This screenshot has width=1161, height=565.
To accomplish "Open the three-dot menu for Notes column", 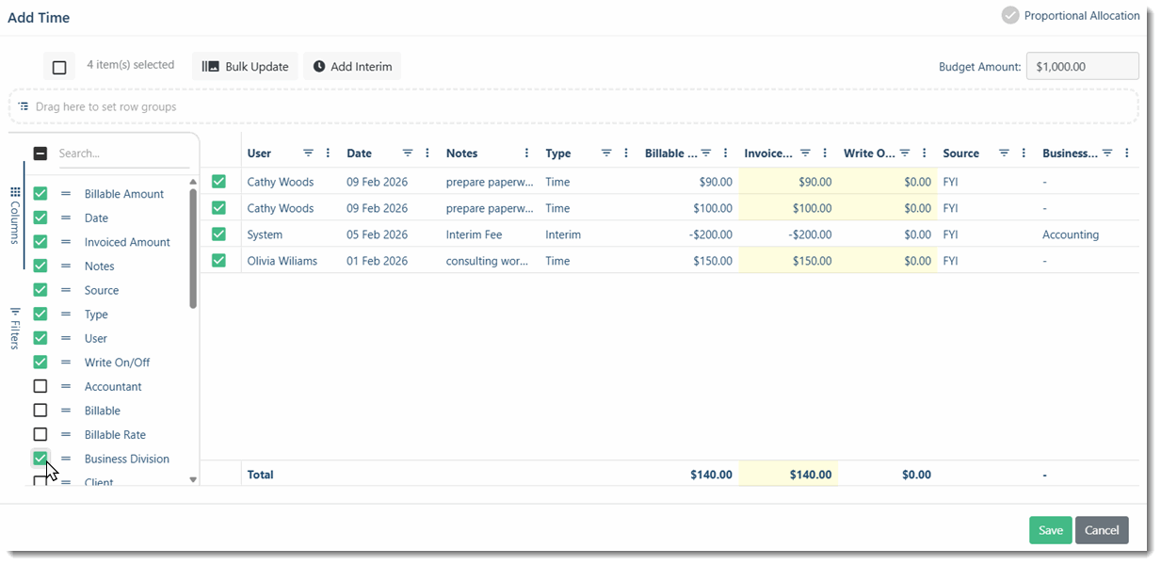I will (526, 153).
